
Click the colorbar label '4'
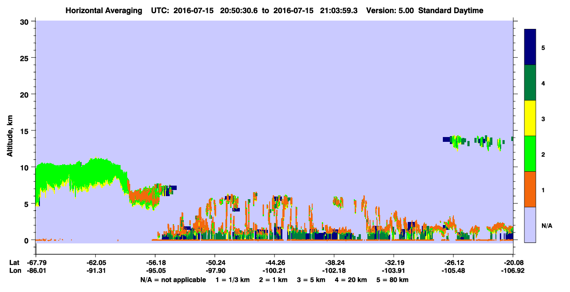543,83
